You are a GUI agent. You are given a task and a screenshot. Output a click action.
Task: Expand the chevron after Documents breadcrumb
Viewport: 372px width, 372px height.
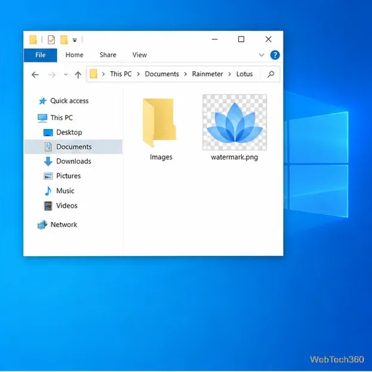click(186, 74)
